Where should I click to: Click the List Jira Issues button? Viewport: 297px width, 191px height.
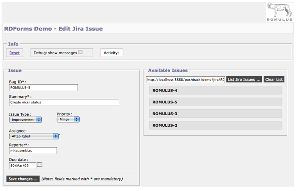tap(244, 80)
